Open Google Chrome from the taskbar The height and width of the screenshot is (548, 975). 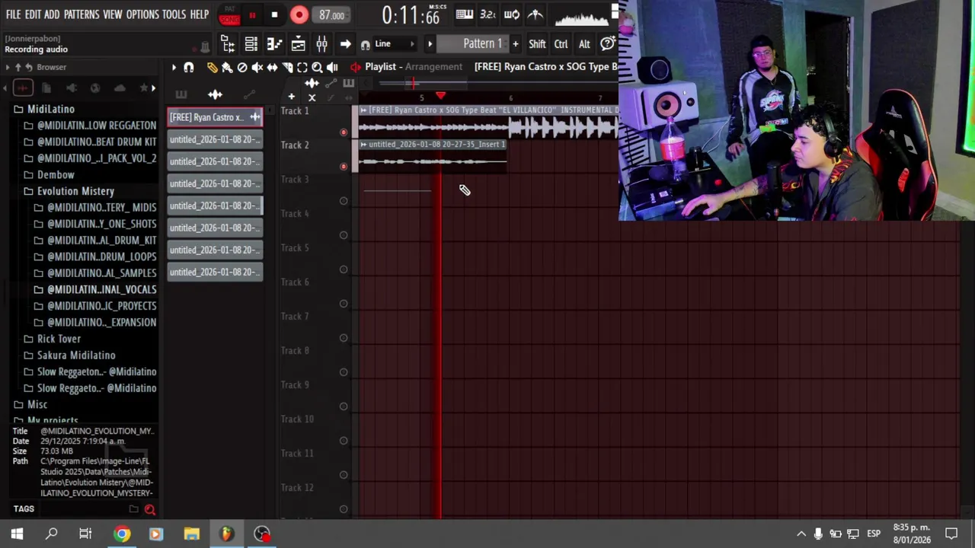tap(122, 534)
